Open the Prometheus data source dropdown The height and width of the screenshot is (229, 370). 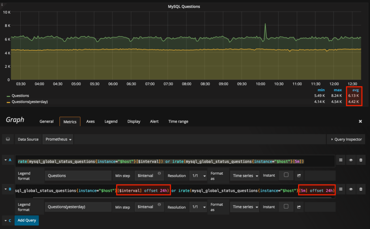[x=58, y=139]
